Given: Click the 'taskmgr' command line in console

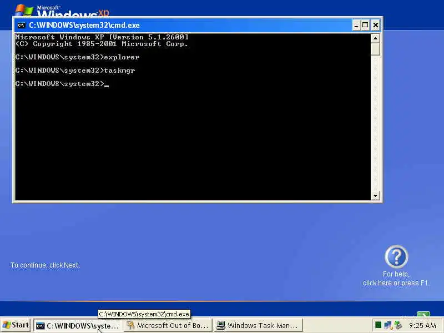Looking at the screenshot, I should pyautogui.click(x=75, y=70).
